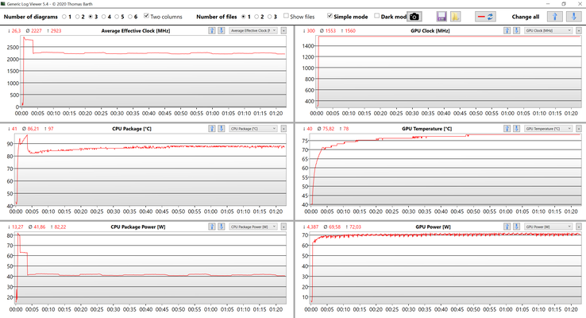Uncheck the Two columns checkbox
586x318 pixels.
pyautogui.click(x=148, y=16)
